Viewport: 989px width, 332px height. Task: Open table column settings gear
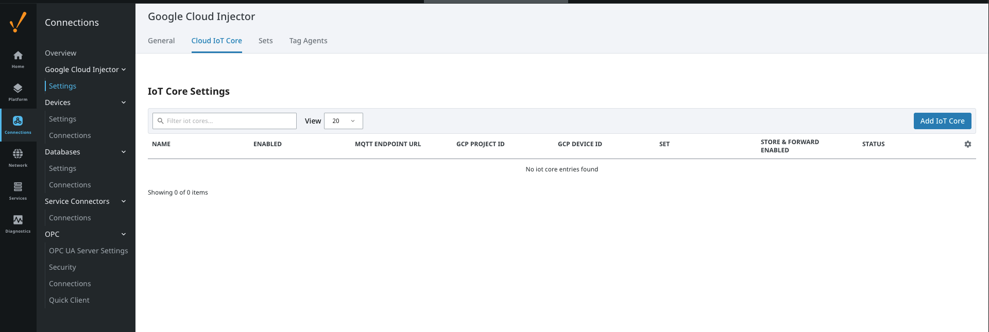(x=967, y=144)
